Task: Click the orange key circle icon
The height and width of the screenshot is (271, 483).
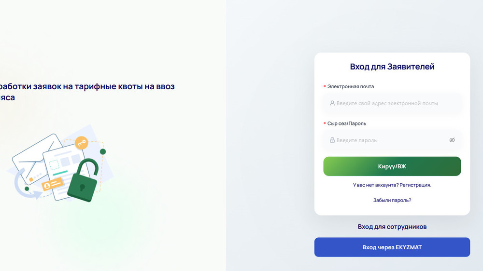Action: (81, 142)
